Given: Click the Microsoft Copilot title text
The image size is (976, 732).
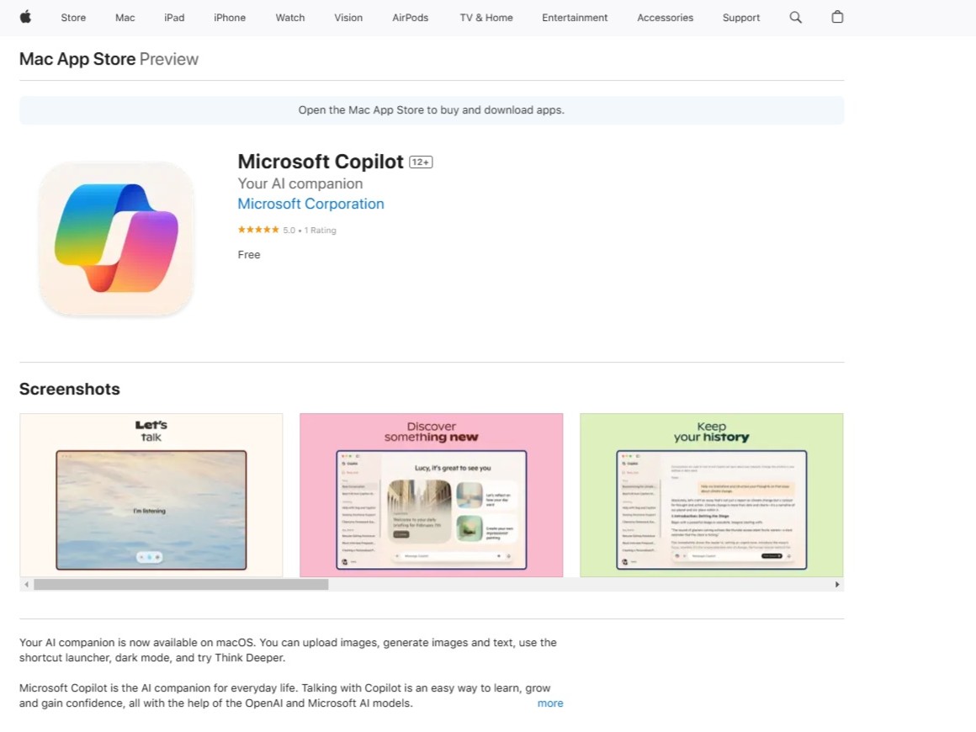Looking at the screenshot, I should (321, 162).
